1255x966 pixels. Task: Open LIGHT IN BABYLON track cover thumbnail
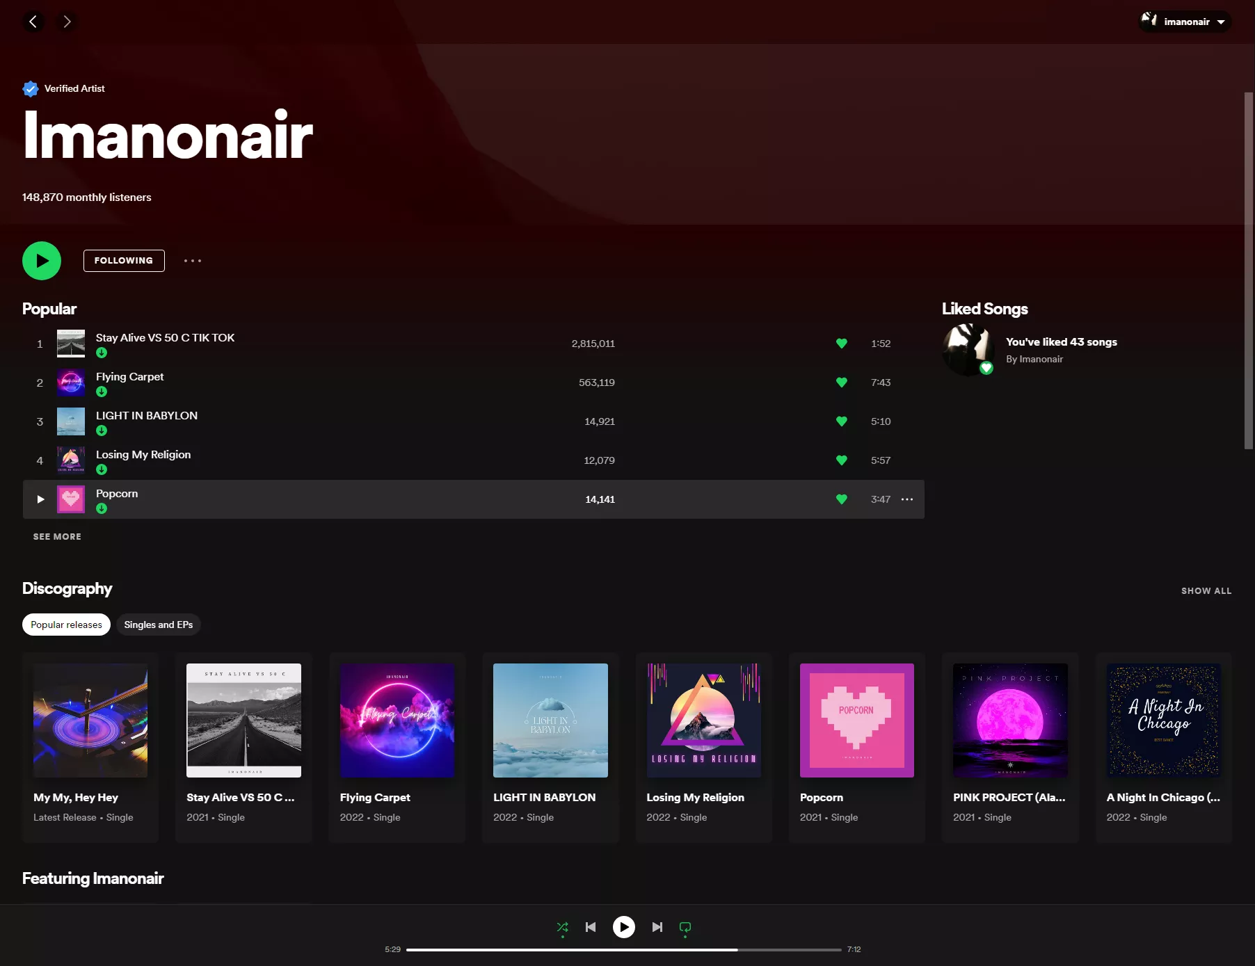coord(71,421)
